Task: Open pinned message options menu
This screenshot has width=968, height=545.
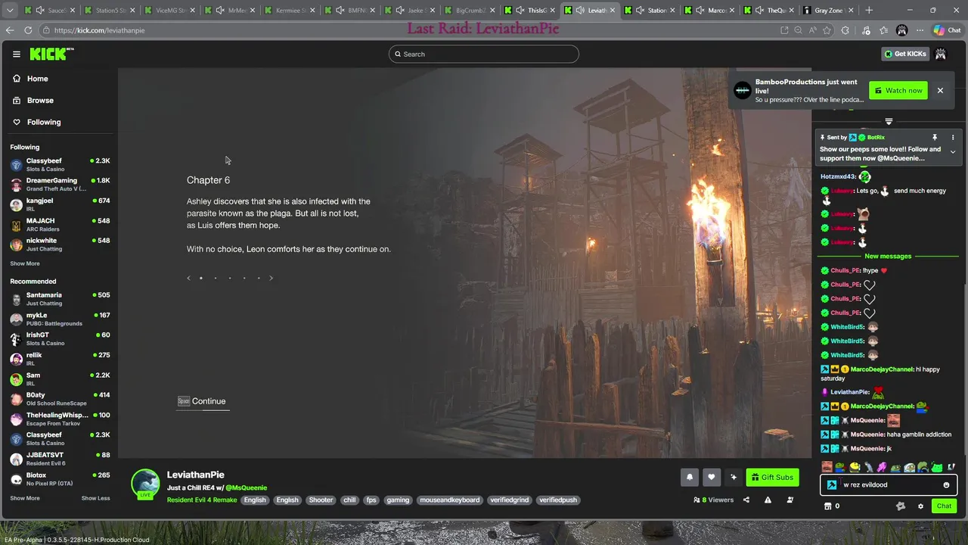Action: [953, 138]
